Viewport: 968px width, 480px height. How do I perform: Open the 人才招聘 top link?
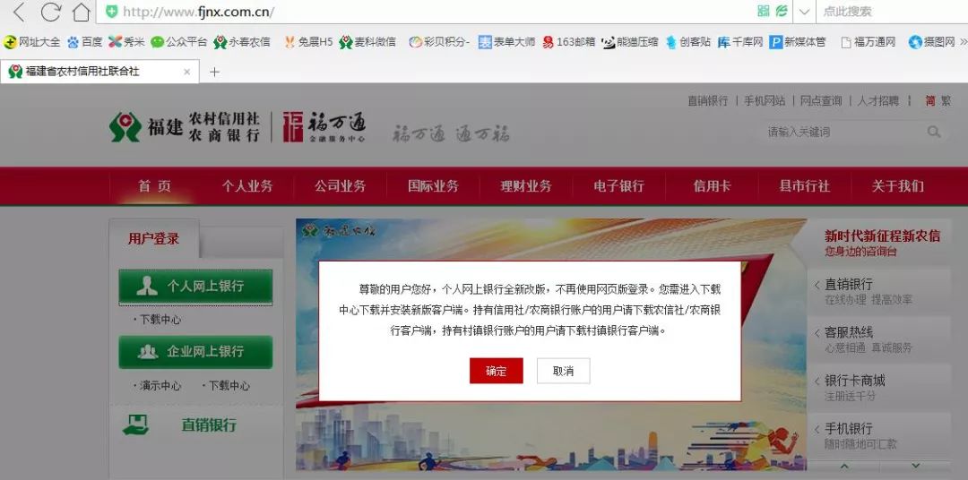877,100
